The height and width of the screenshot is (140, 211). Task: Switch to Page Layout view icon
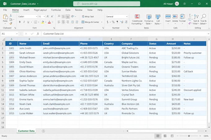[x=165, y=136]
